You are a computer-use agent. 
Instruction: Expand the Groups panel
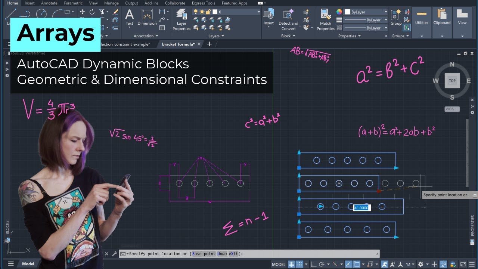[x=400, y=36]
